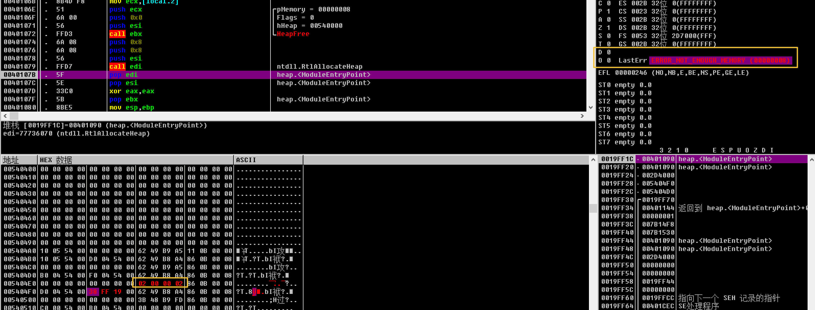This screenshot has height=310, width=815.
Task: Select the Z flag value in the registers pane
Action: (608, 28)
